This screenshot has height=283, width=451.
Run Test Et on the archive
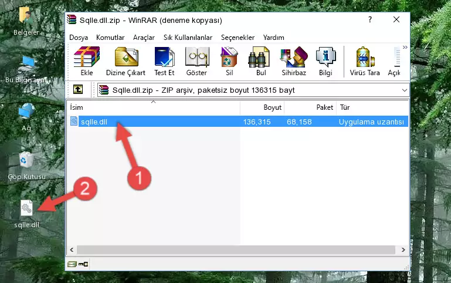[x=164, y=57]
